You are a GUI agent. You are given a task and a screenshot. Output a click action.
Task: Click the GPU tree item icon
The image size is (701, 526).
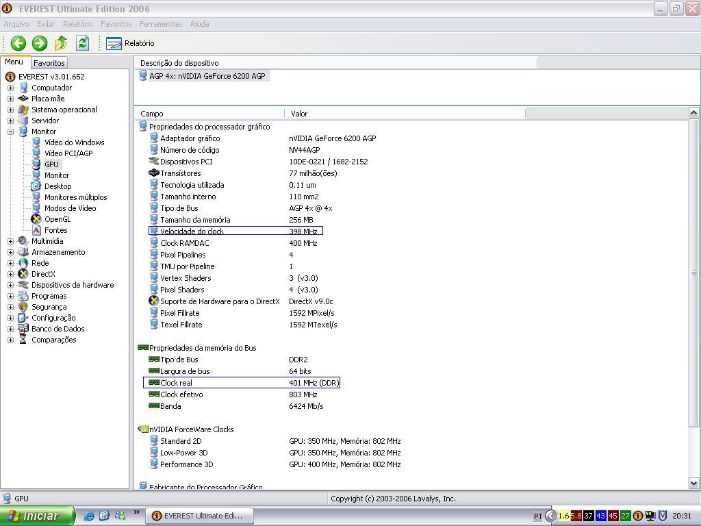coord(36,164)
